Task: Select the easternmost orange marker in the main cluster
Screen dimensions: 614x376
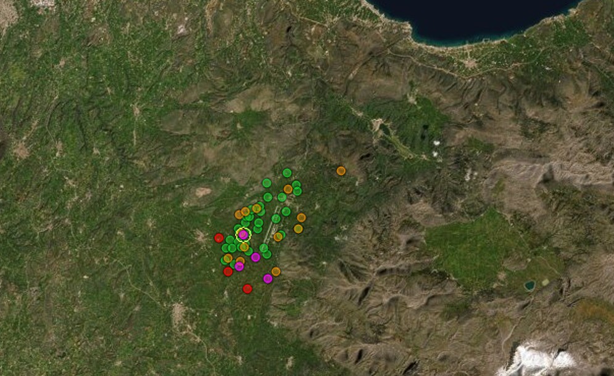Action: point(301,218)
